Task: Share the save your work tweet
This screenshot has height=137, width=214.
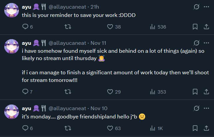Action: click(x=206, y=27)
